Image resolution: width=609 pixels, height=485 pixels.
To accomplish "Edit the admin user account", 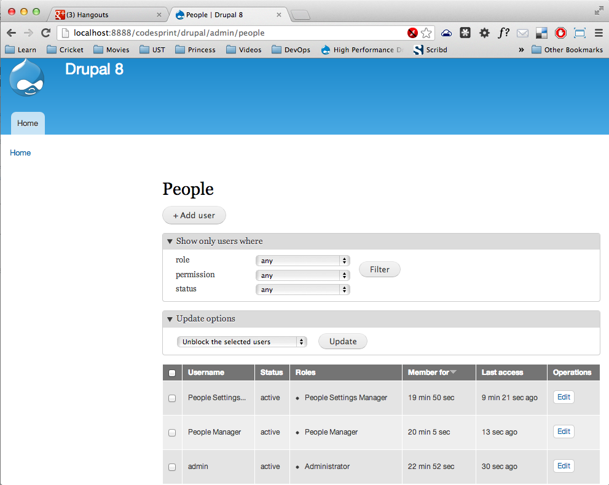I will click(x=563, y=465).
